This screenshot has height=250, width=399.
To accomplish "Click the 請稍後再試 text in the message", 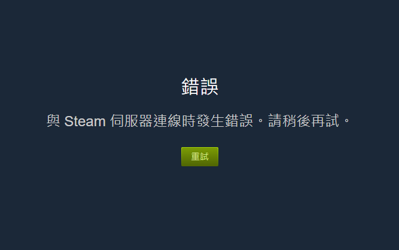I will tap(303, 121).
